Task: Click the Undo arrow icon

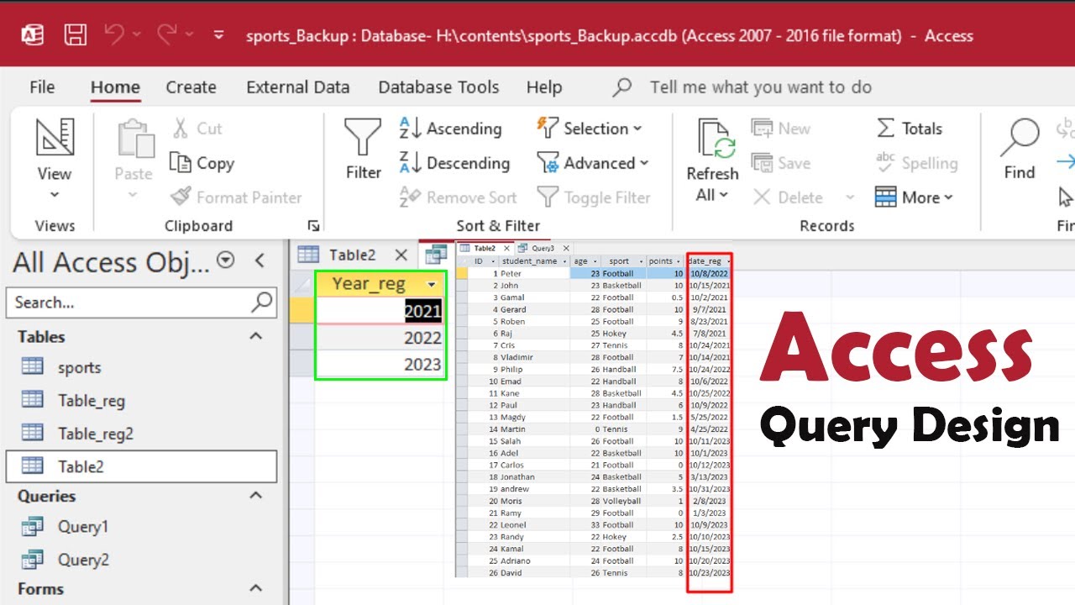Action: pos(115,34)
